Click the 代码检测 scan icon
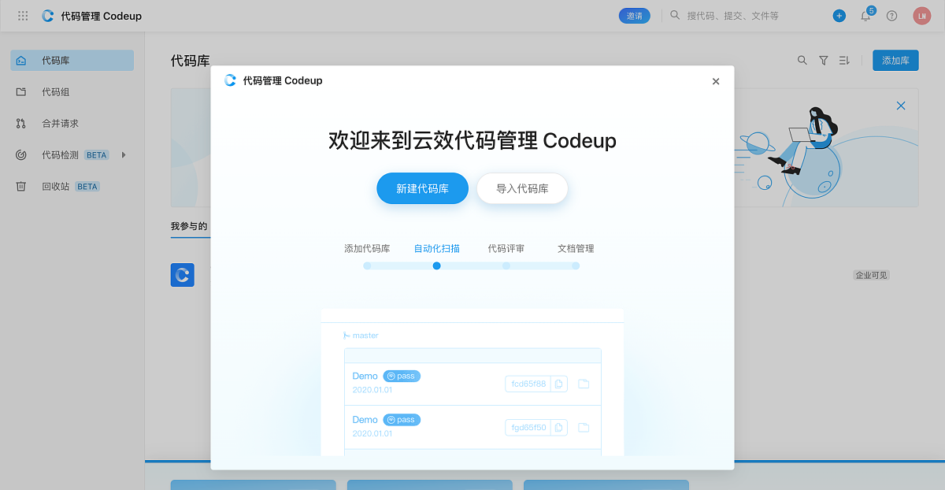 point(21,155)
